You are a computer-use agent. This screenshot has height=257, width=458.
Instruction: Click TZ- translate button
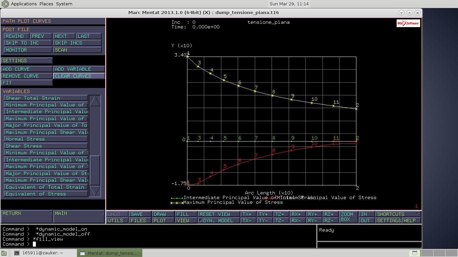[x=282, y=221]
